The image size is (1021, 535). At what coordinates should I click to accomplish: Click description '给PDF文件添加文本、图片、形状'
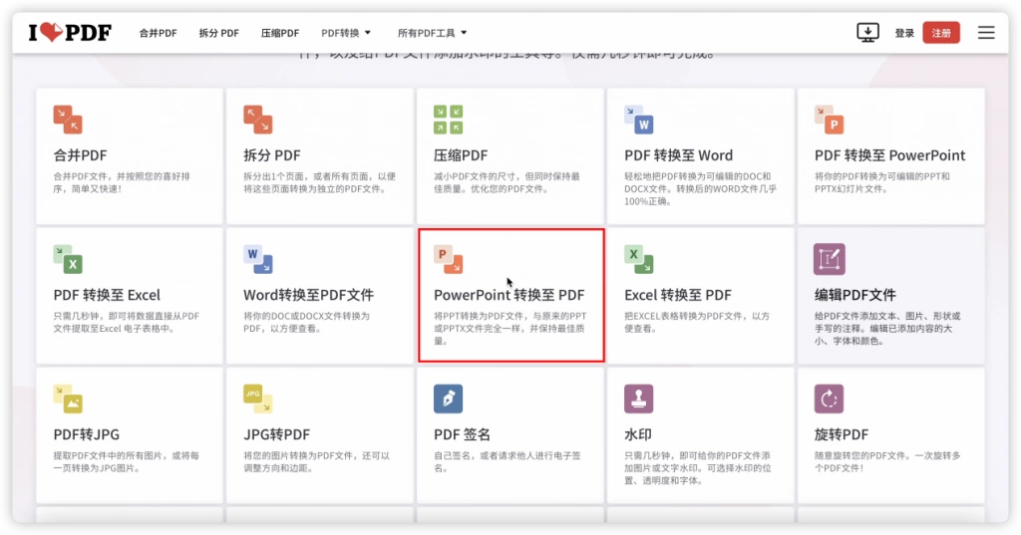887,328
